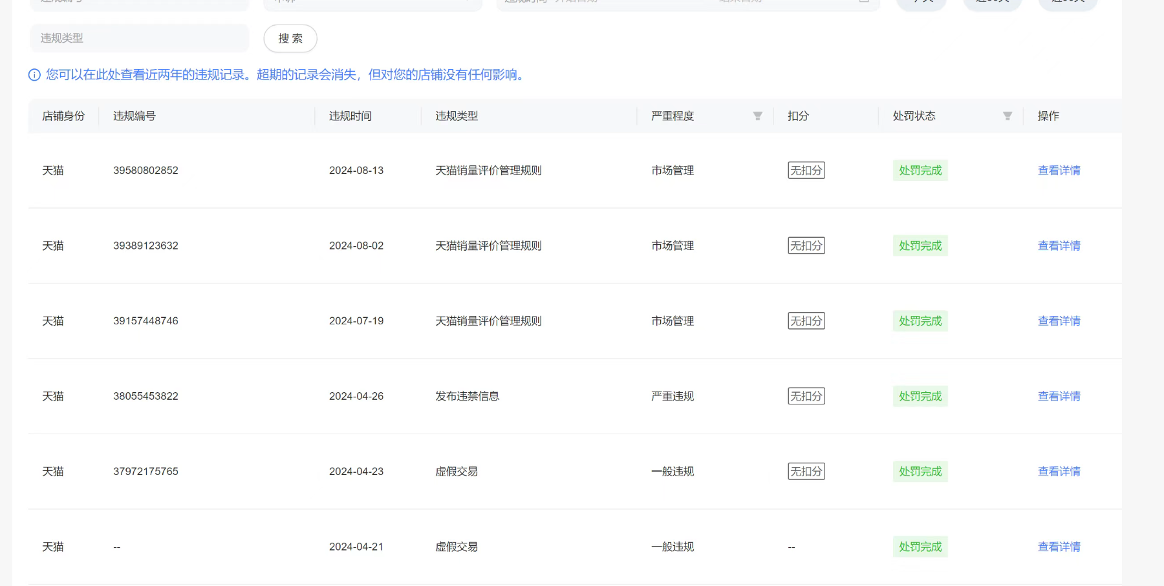Click the 搜索 button
Screen dimensions: 1164x586
click(290, 39)
